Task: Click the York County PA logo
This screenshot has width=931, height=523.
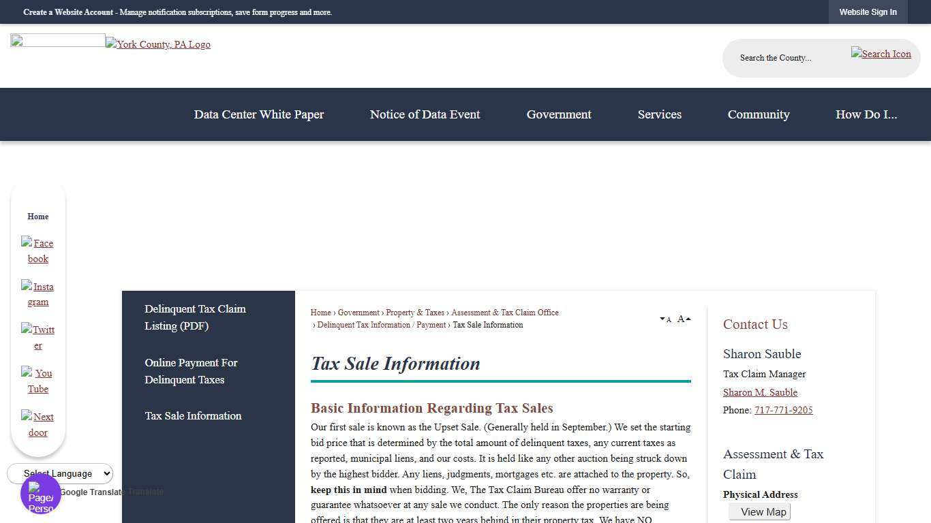Action: 157,44
